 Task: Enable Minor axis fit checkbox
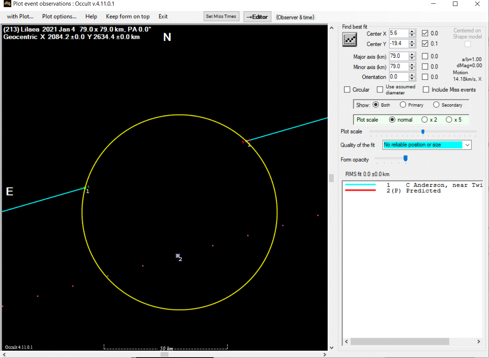coord(425,66)
